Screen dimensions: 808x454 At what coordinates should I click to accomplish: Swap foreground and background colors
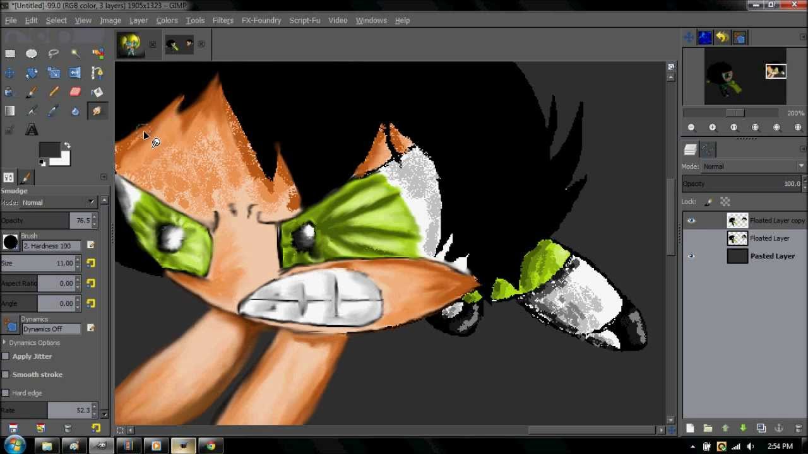(x=67, y=146)
